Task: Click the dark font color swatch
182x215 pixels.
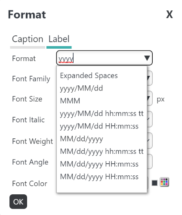Action: tap(154, 183)
